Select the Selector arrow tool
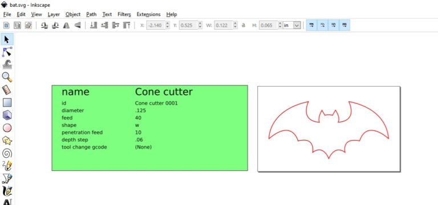This screenshot has height=205, width=438. coord(7,39)
